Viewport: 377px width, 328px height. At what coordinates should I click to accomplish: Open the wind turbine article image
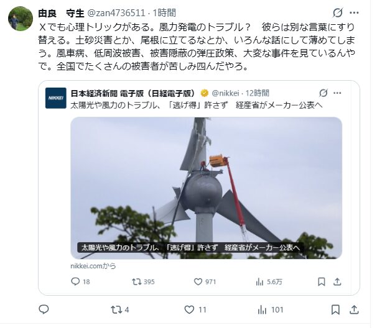point(206,188)
